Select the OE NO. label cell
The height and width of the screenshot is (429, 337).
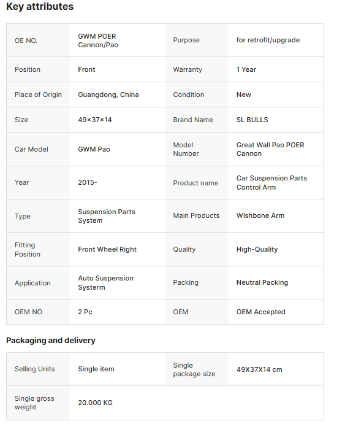38,41
